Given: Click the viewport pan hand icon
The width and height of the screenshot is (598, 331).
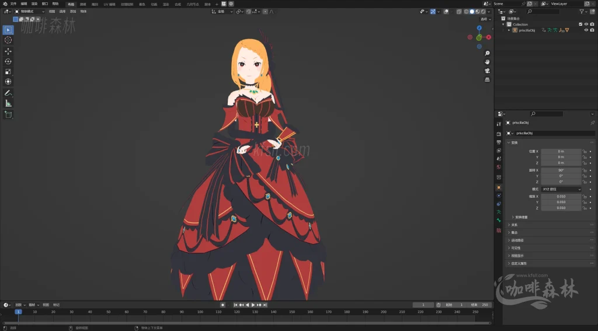Looking at the screenshot, I should (x=487, y=62).
